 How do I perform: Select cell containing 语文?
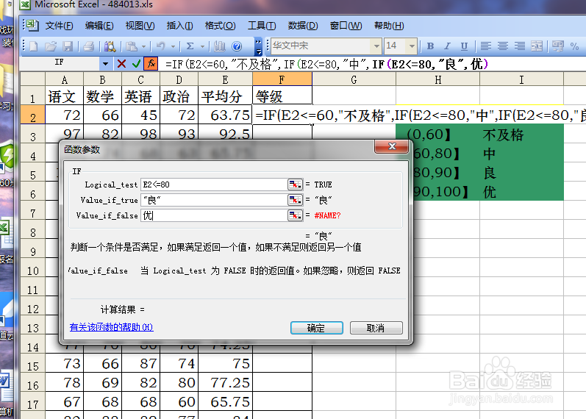64,96
